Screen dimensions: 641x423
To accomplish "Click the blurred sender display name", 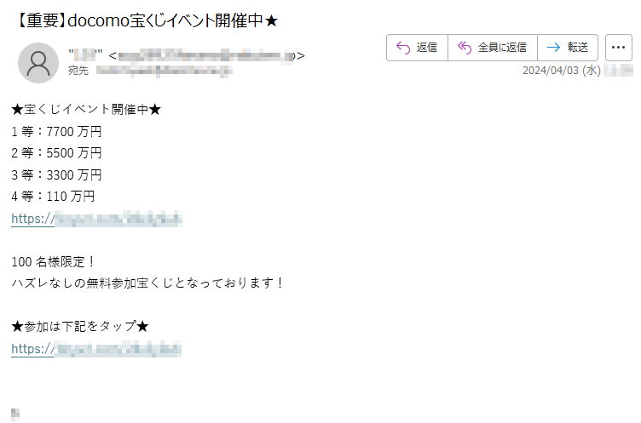I will tap(85, 54).
